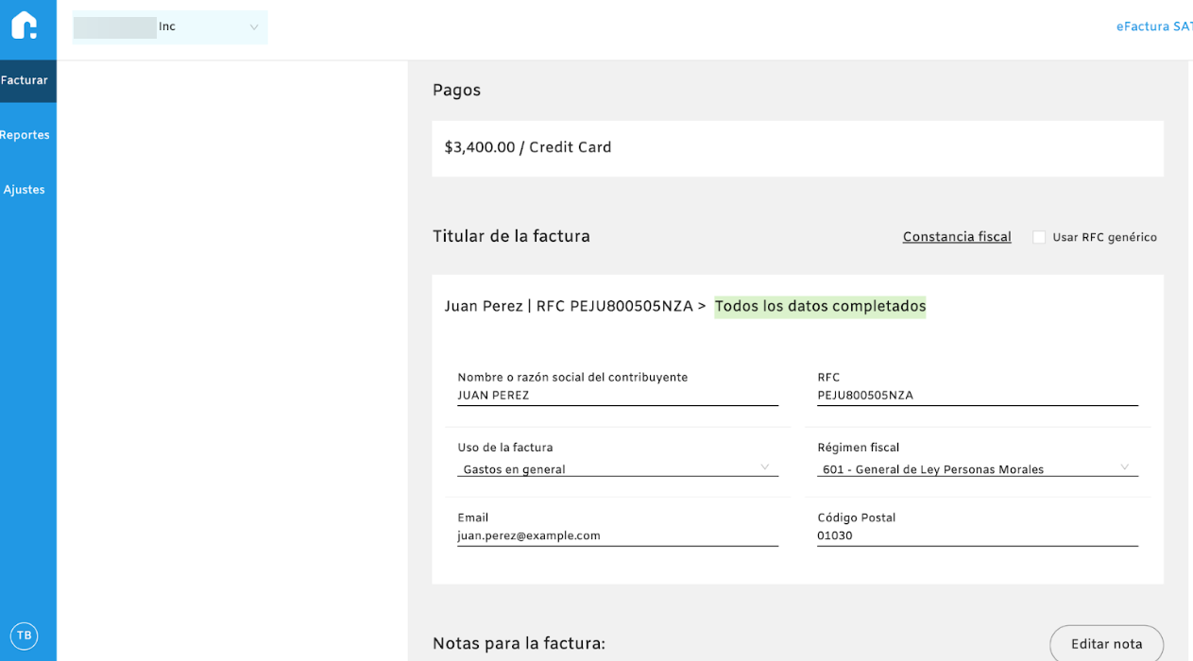This screenshot has width=1193, height=661.
Task: Click the Constancia fiscal link
Action: 957,237
